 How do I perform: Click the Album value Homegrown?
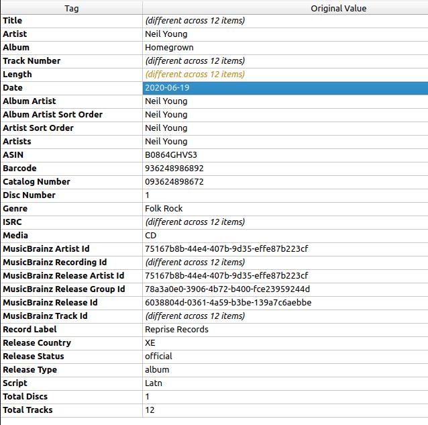[x=169, y=48]
